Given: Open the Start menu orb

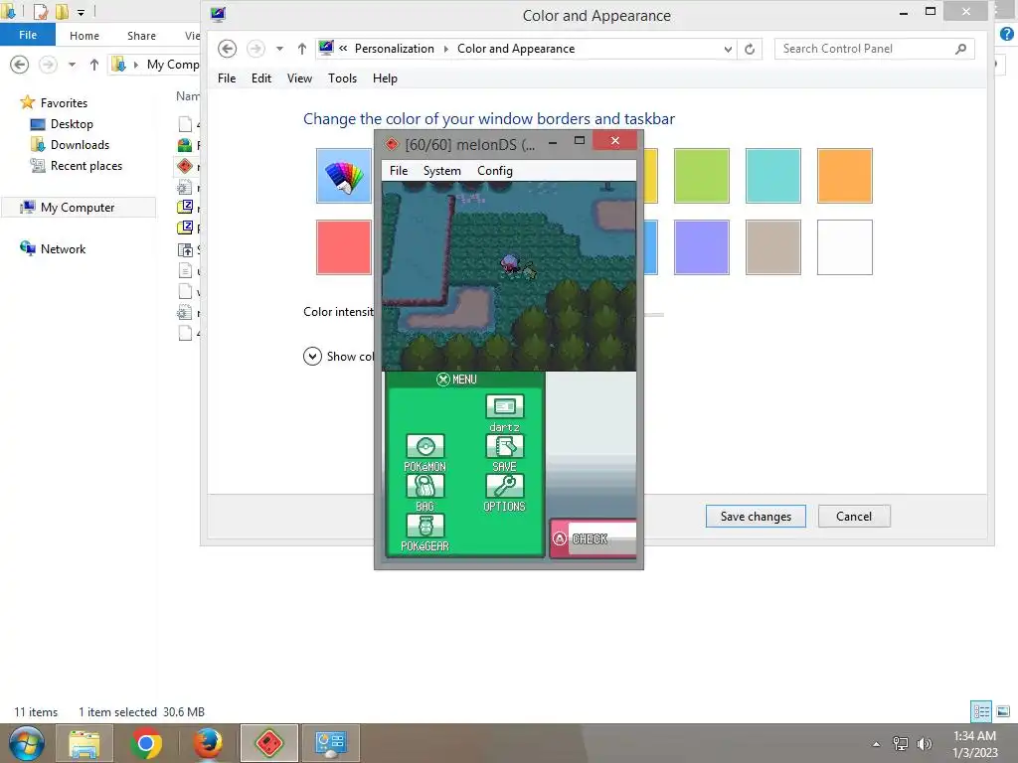Looking at the screenshot, I should [27, 743].
